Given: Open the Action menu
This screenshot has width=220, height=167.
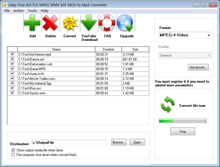Looking at the screenshot, I should point(19,11).
